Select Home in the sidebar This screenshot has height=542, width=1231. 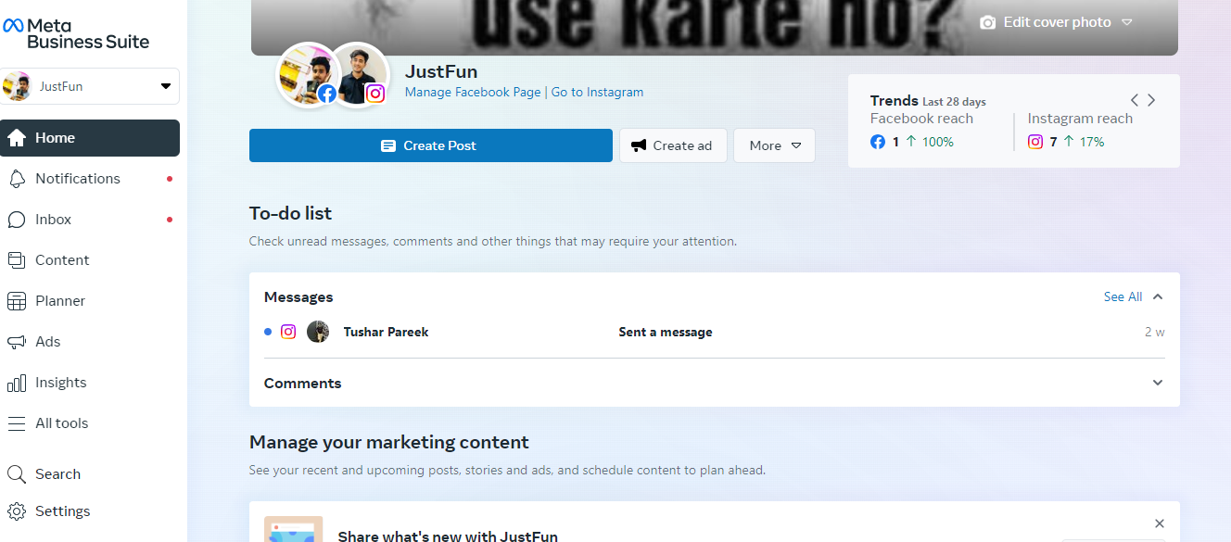click(90, 138)
